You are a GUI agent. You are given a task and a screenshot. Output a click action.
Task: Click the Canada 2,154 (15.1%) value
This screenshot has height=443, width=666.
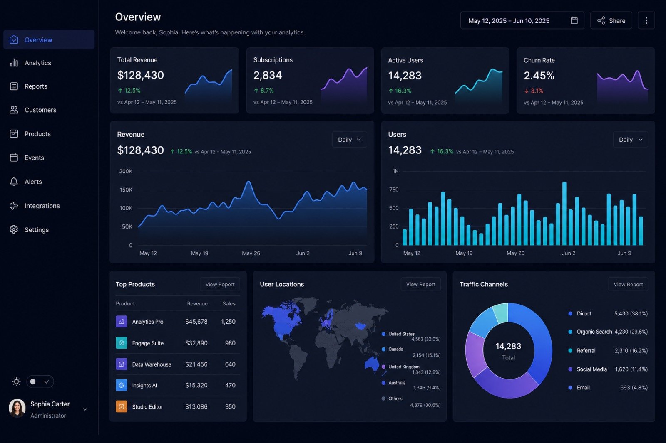[426, 355]
